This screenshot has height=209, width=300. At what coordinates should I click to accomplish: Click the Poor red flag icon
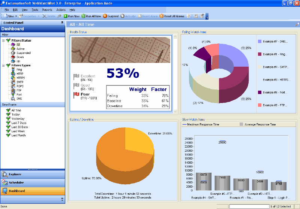point(76,95)
